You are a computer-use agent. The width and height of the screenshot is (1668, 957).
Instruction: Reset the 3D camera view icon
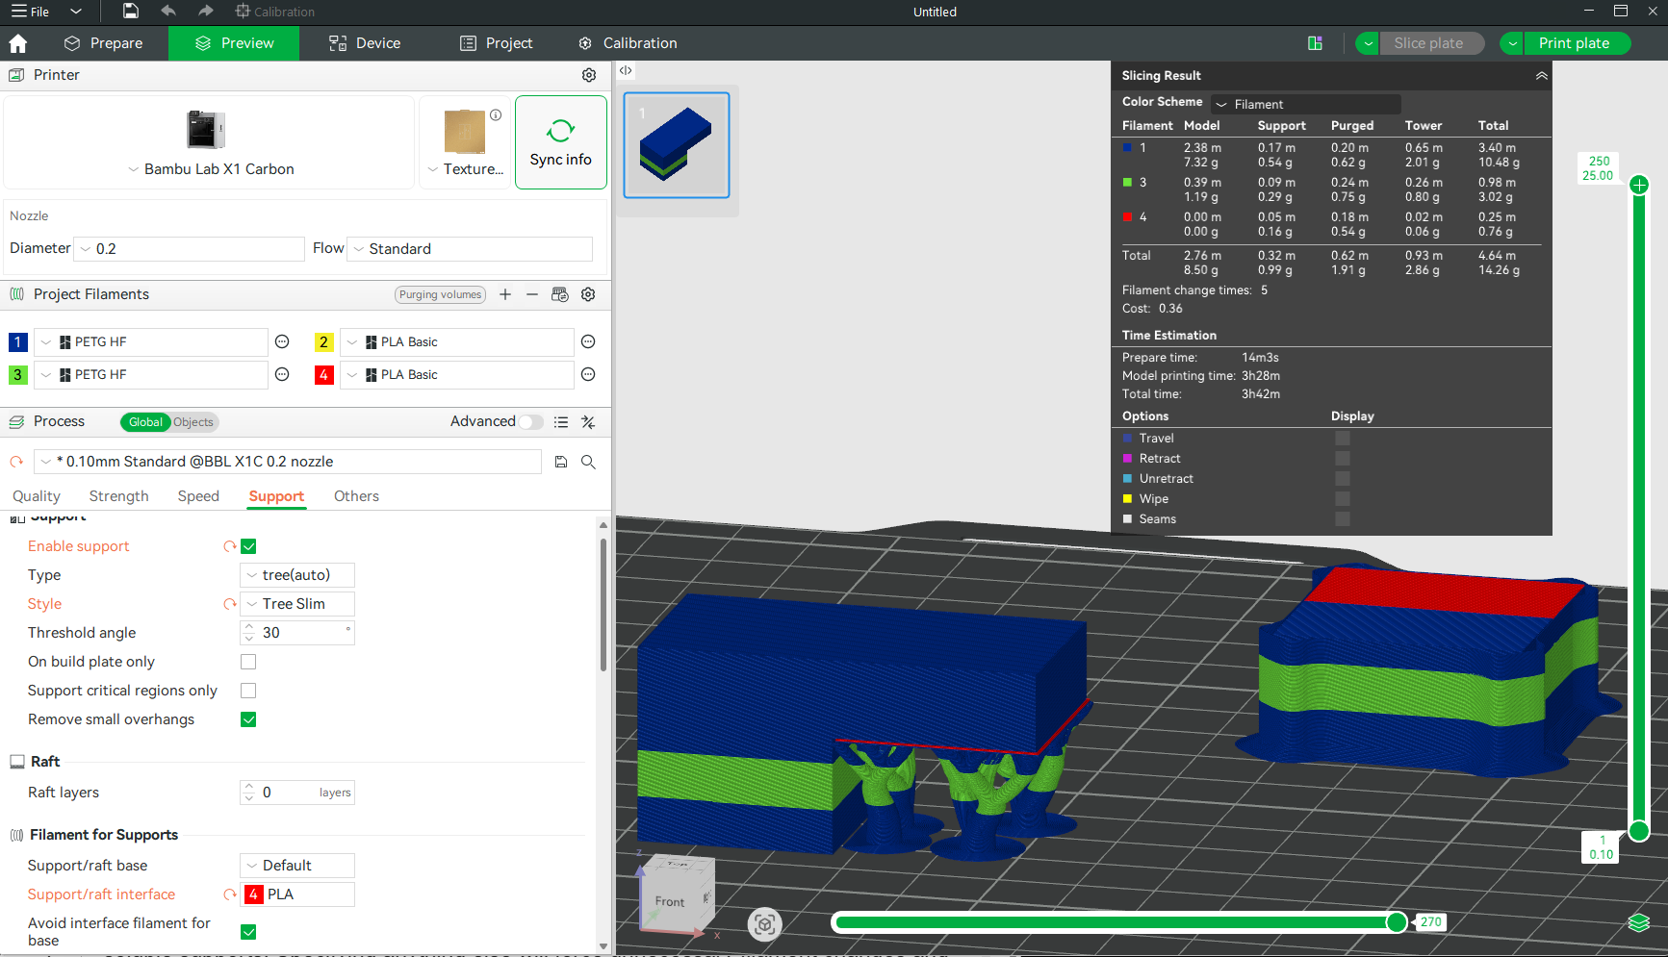(765, 924)
